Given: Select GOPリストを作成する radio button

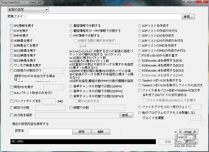Looking at the screenshot, I should pyautogui.click(x=140, y=26).
